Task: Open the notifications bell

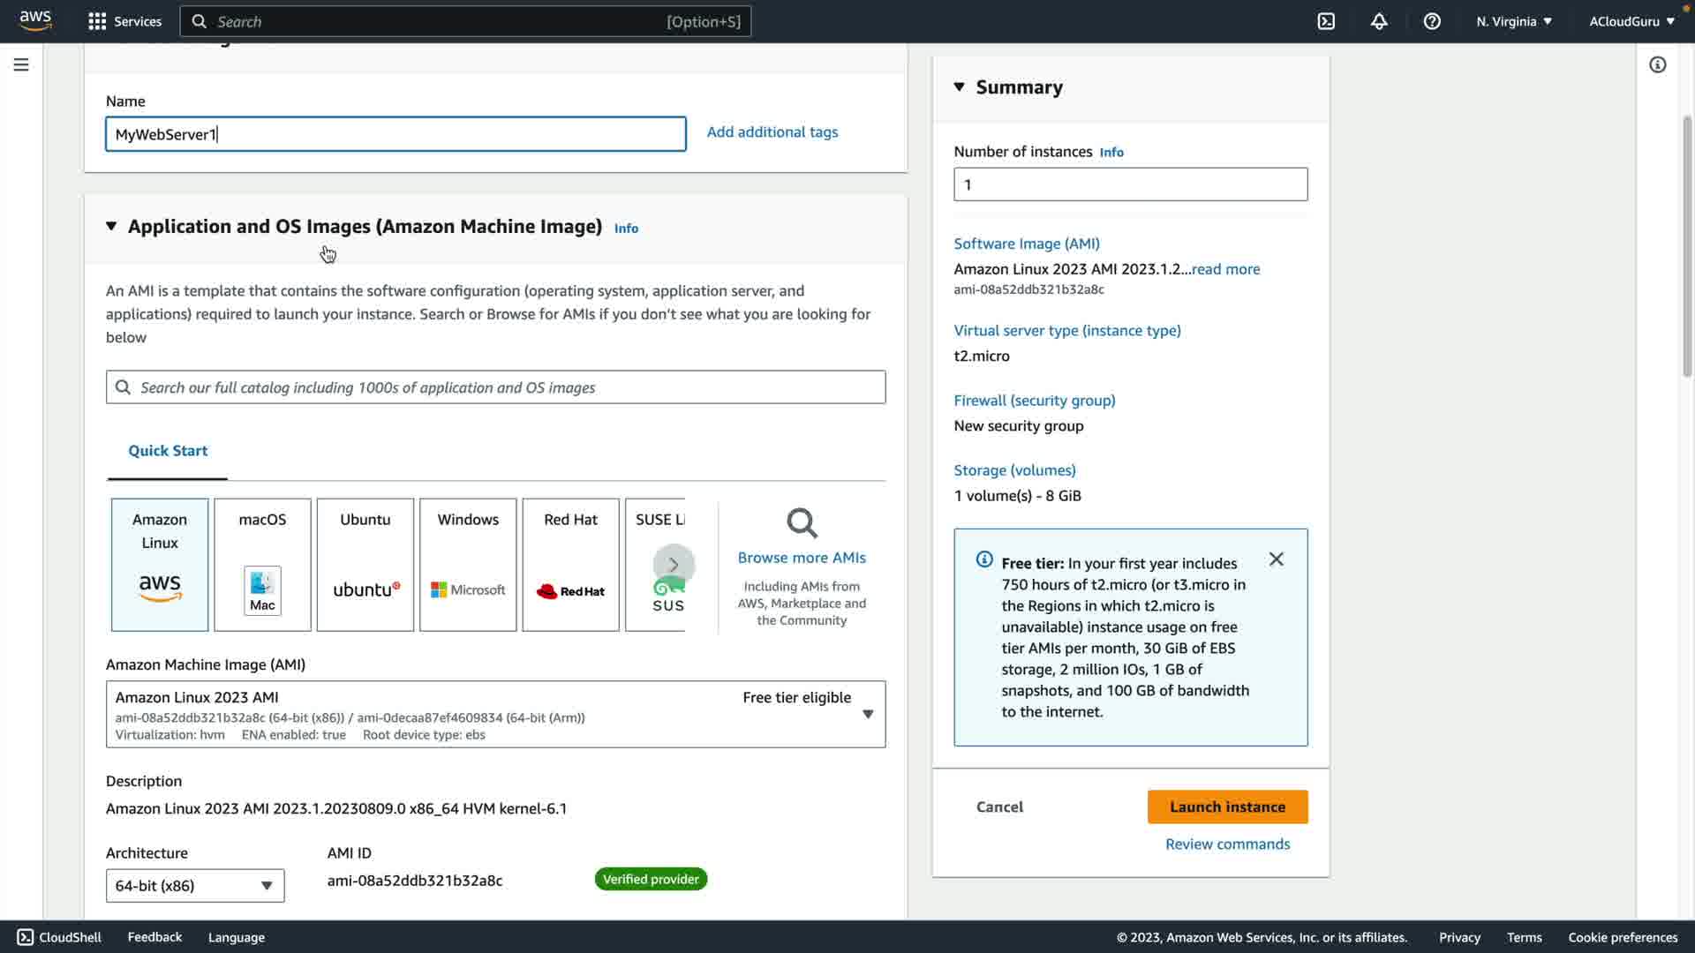Action: (x=1379, y=21)
